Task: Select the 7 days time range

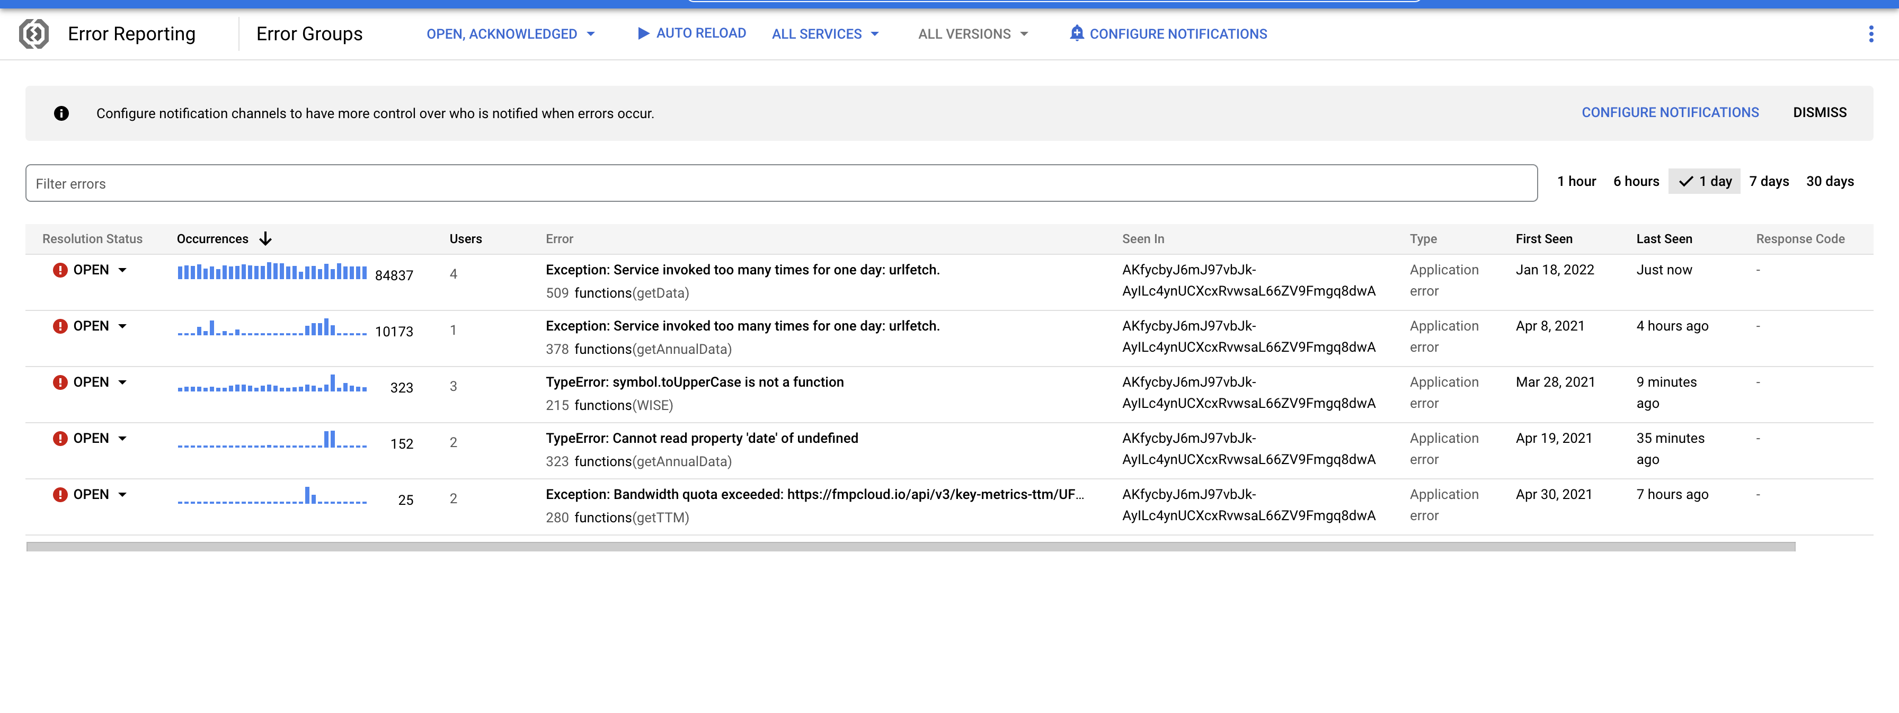Action: coord(1769,181)
